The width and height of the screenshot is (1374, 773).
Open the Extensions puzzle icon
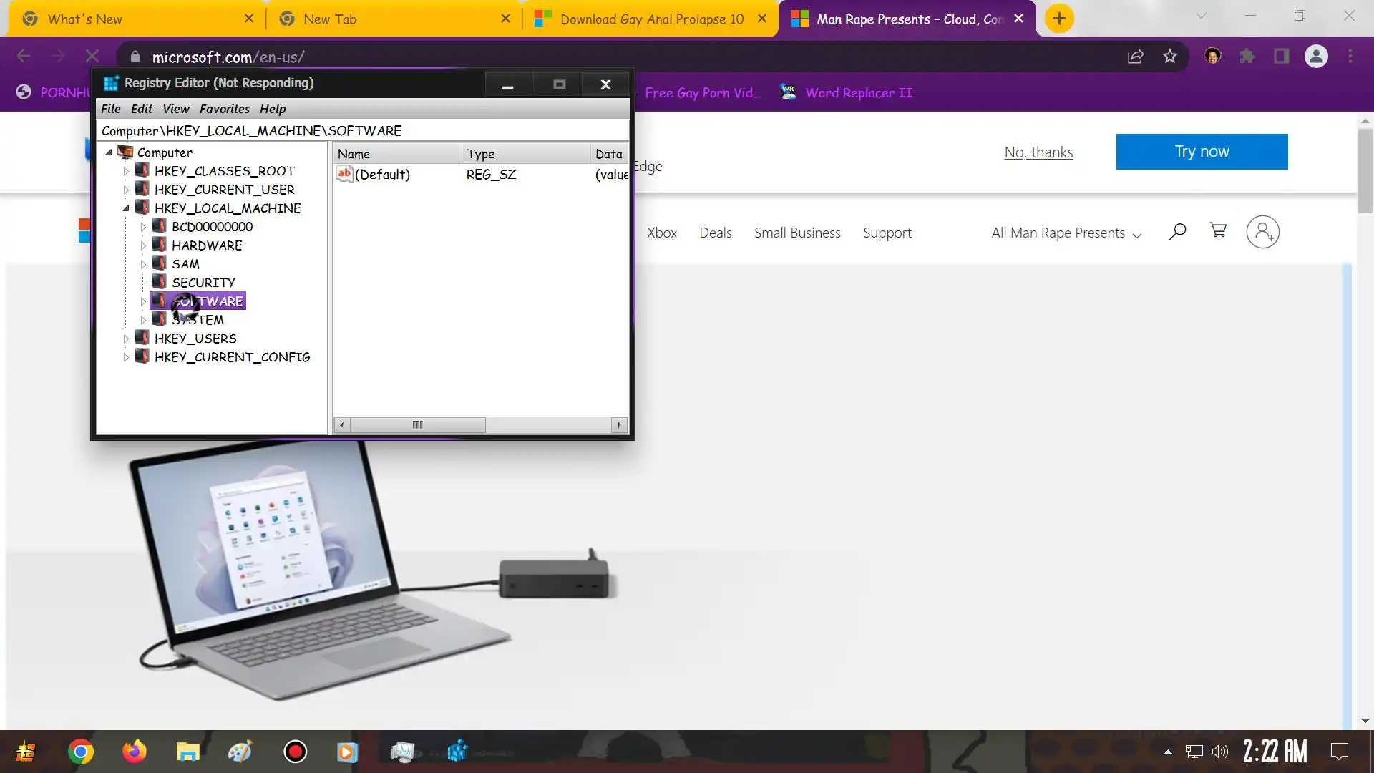pos(1247,57)
